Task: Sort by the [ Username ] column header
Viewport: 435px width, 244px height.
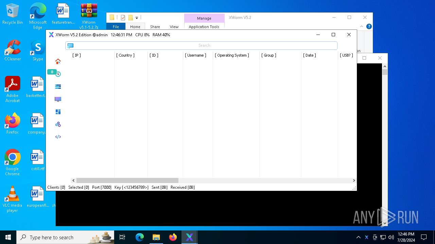Action: (x=195, y=55)
